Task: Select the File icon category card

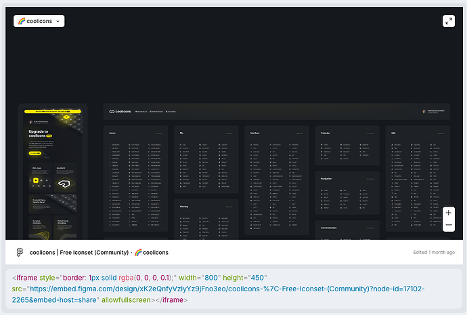Action: tap(206, 159)
